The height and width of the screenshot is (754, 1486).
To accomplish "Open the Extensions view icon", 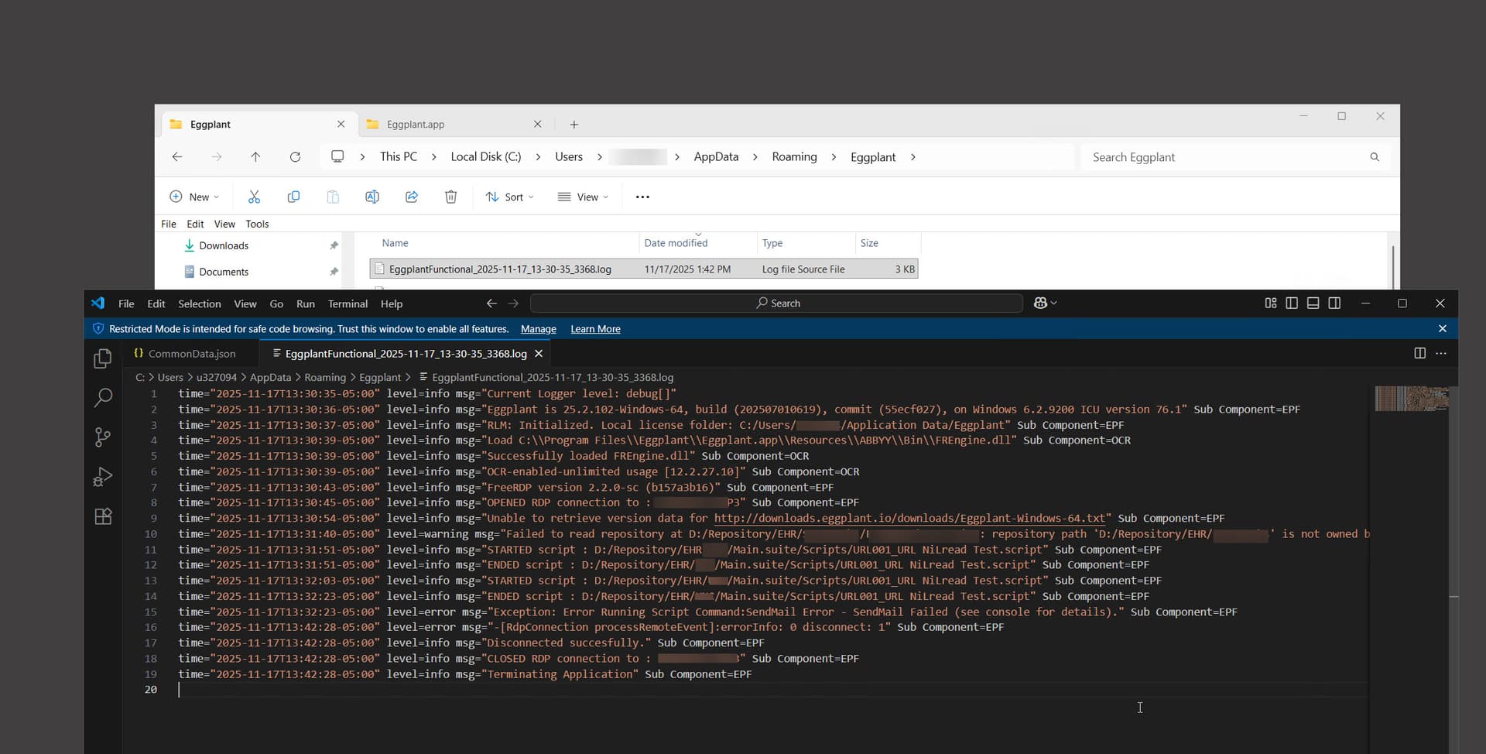I will pos(102,516).
